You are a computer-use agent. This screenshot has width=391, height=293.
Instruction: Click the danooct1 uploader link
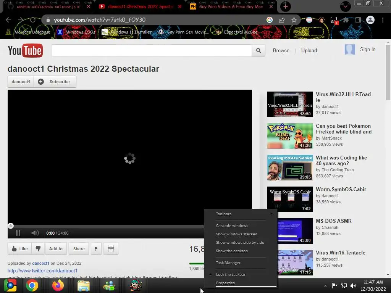pos(40,263)
